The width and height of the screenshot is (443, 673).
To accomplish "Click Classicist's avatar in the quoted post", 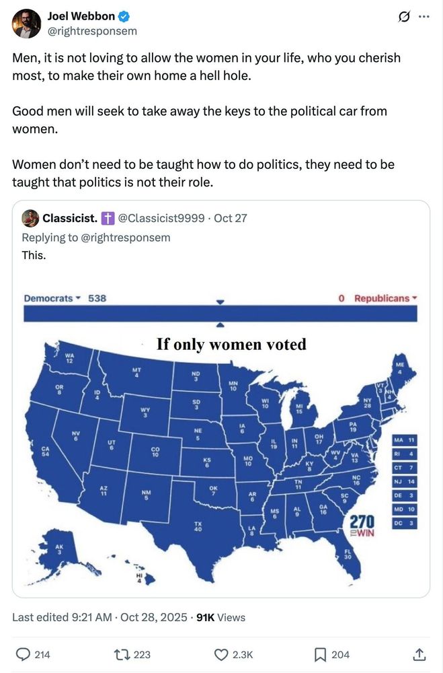I will [29, 217].
